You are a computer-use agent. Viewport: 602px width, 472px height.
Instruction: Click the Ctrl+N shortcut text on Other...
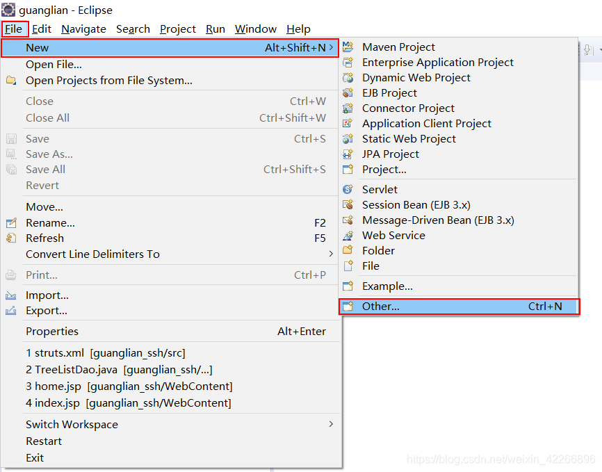[x=545, y=306]
